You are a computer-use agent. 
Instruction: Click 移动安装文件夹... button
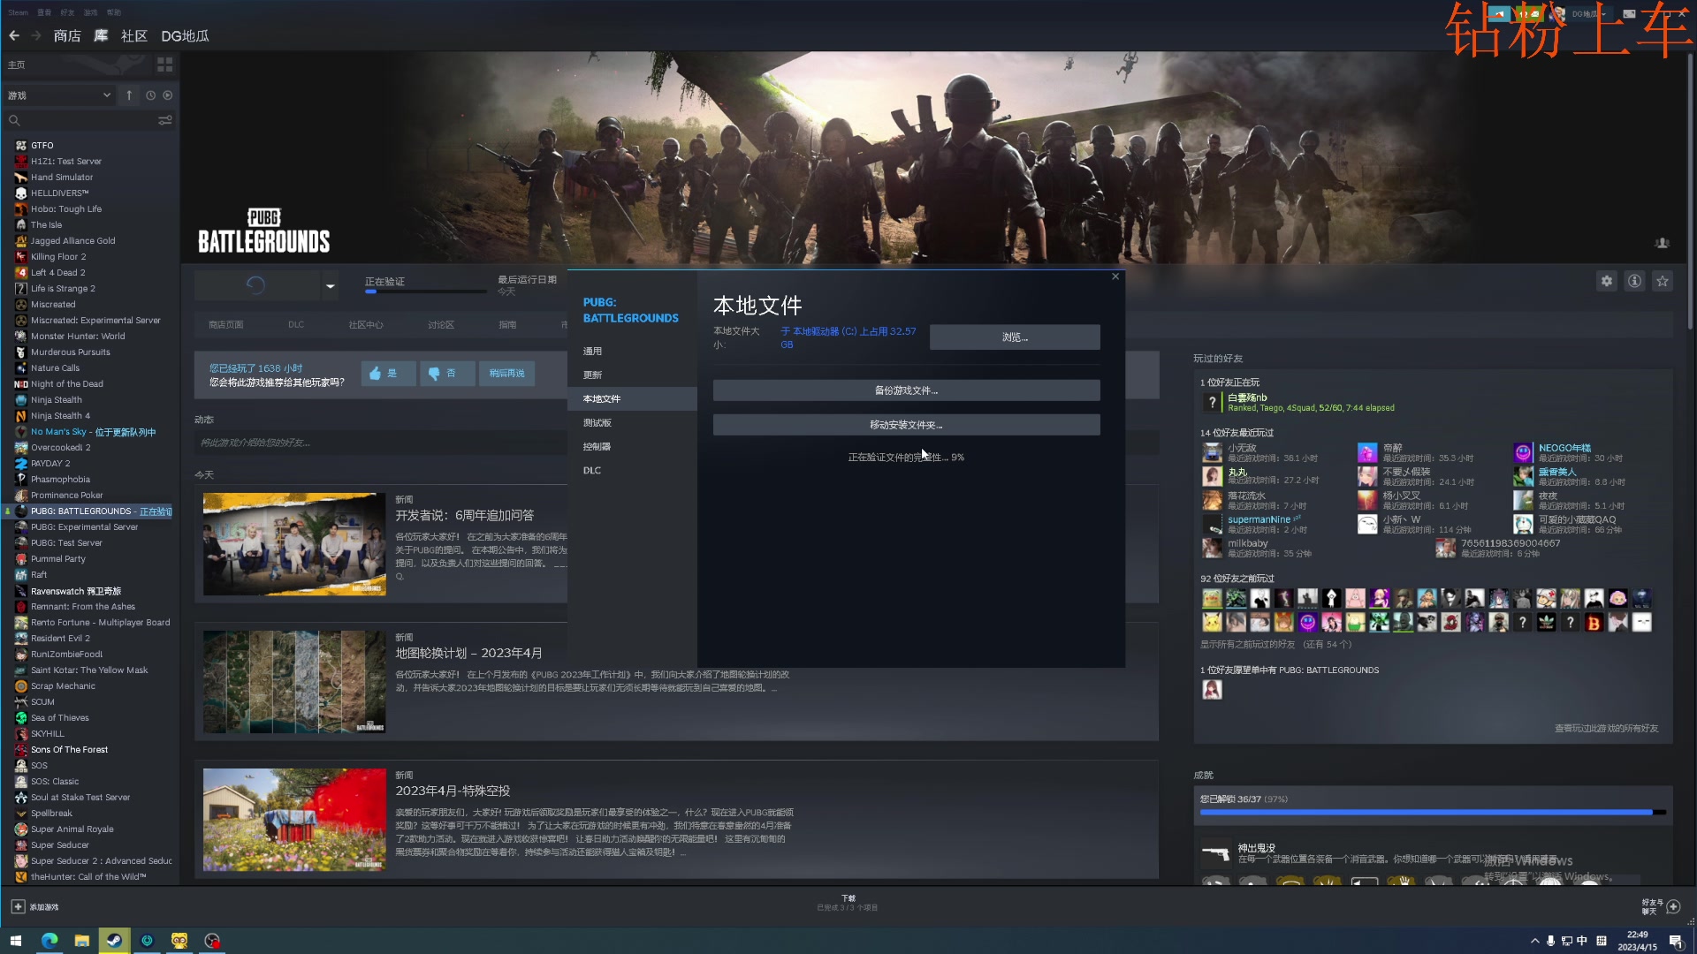pos(907,425)
